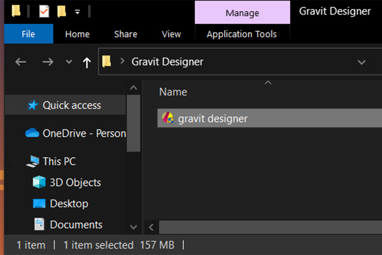This screenshot has height=255, width=382.
Task: Click '1 item selected 157 MB' status text
Action: point(119,245)
